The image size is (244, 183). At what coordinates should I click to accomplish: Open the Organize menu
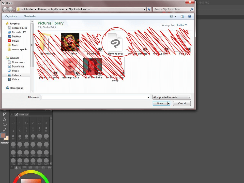[x=11, y=16]
